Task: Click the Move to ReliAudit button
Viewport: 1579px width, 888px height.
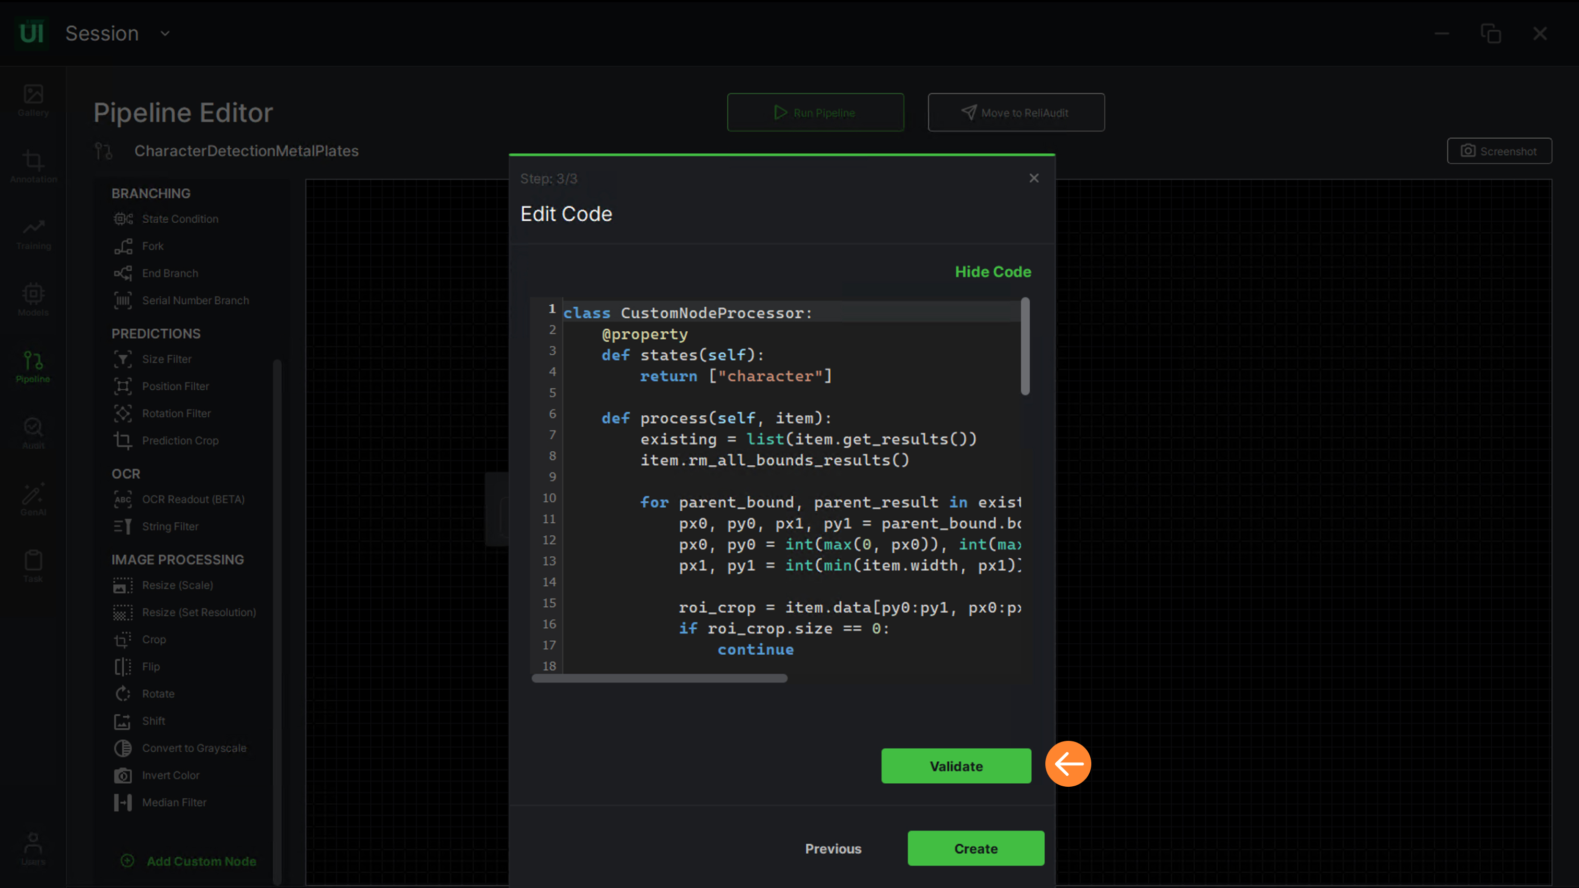Action: point(1016,113)
